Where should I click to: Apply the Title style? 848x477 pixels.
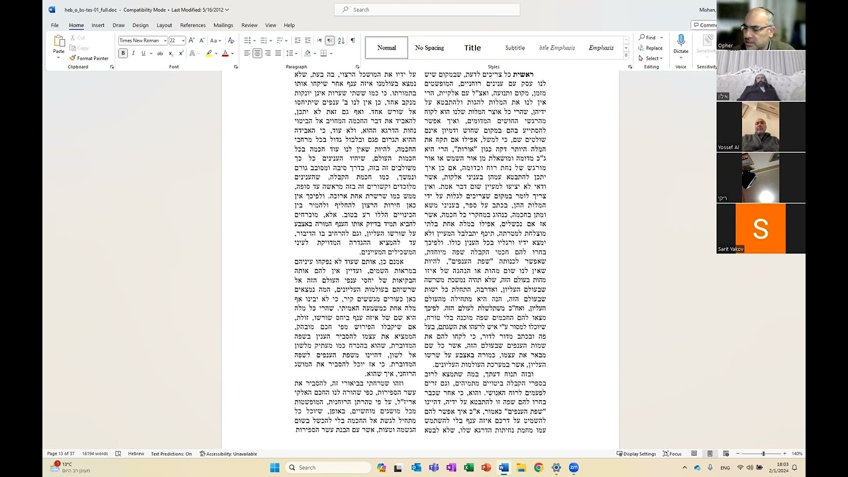(x=472, y=48)
